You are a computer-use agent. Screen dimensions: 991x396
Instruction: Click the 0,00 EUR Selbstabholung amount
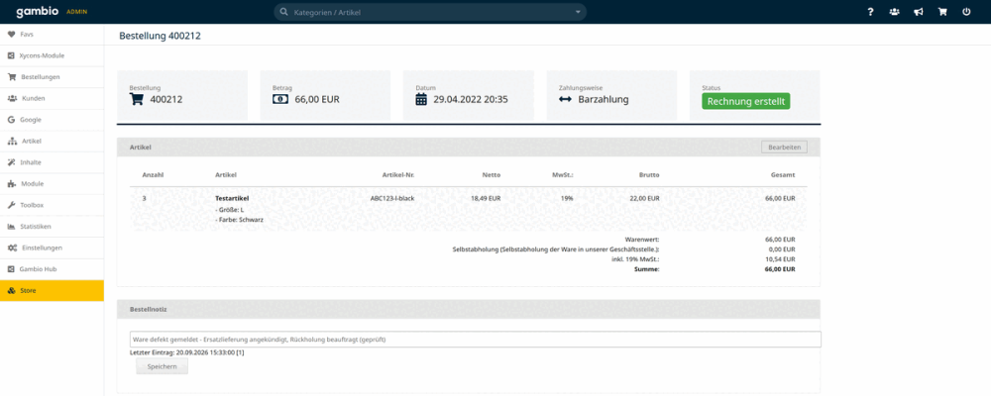click(782, 249)
